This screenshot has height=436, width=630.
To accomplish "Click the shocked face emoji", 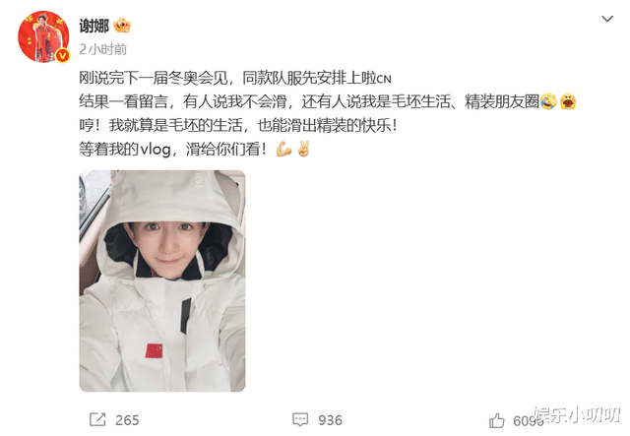I will [x=568, y=101].
